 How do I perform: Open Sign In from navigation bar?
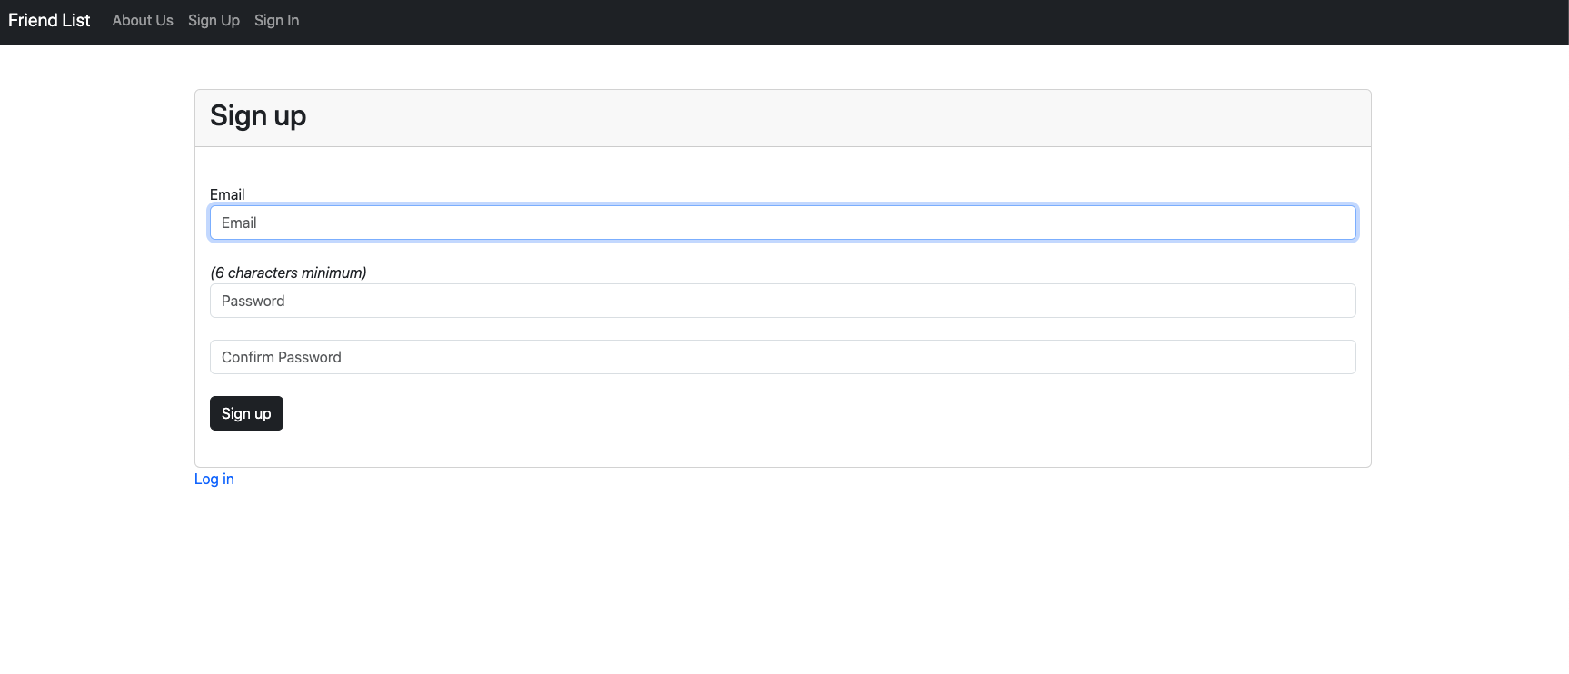click(276, 20)
